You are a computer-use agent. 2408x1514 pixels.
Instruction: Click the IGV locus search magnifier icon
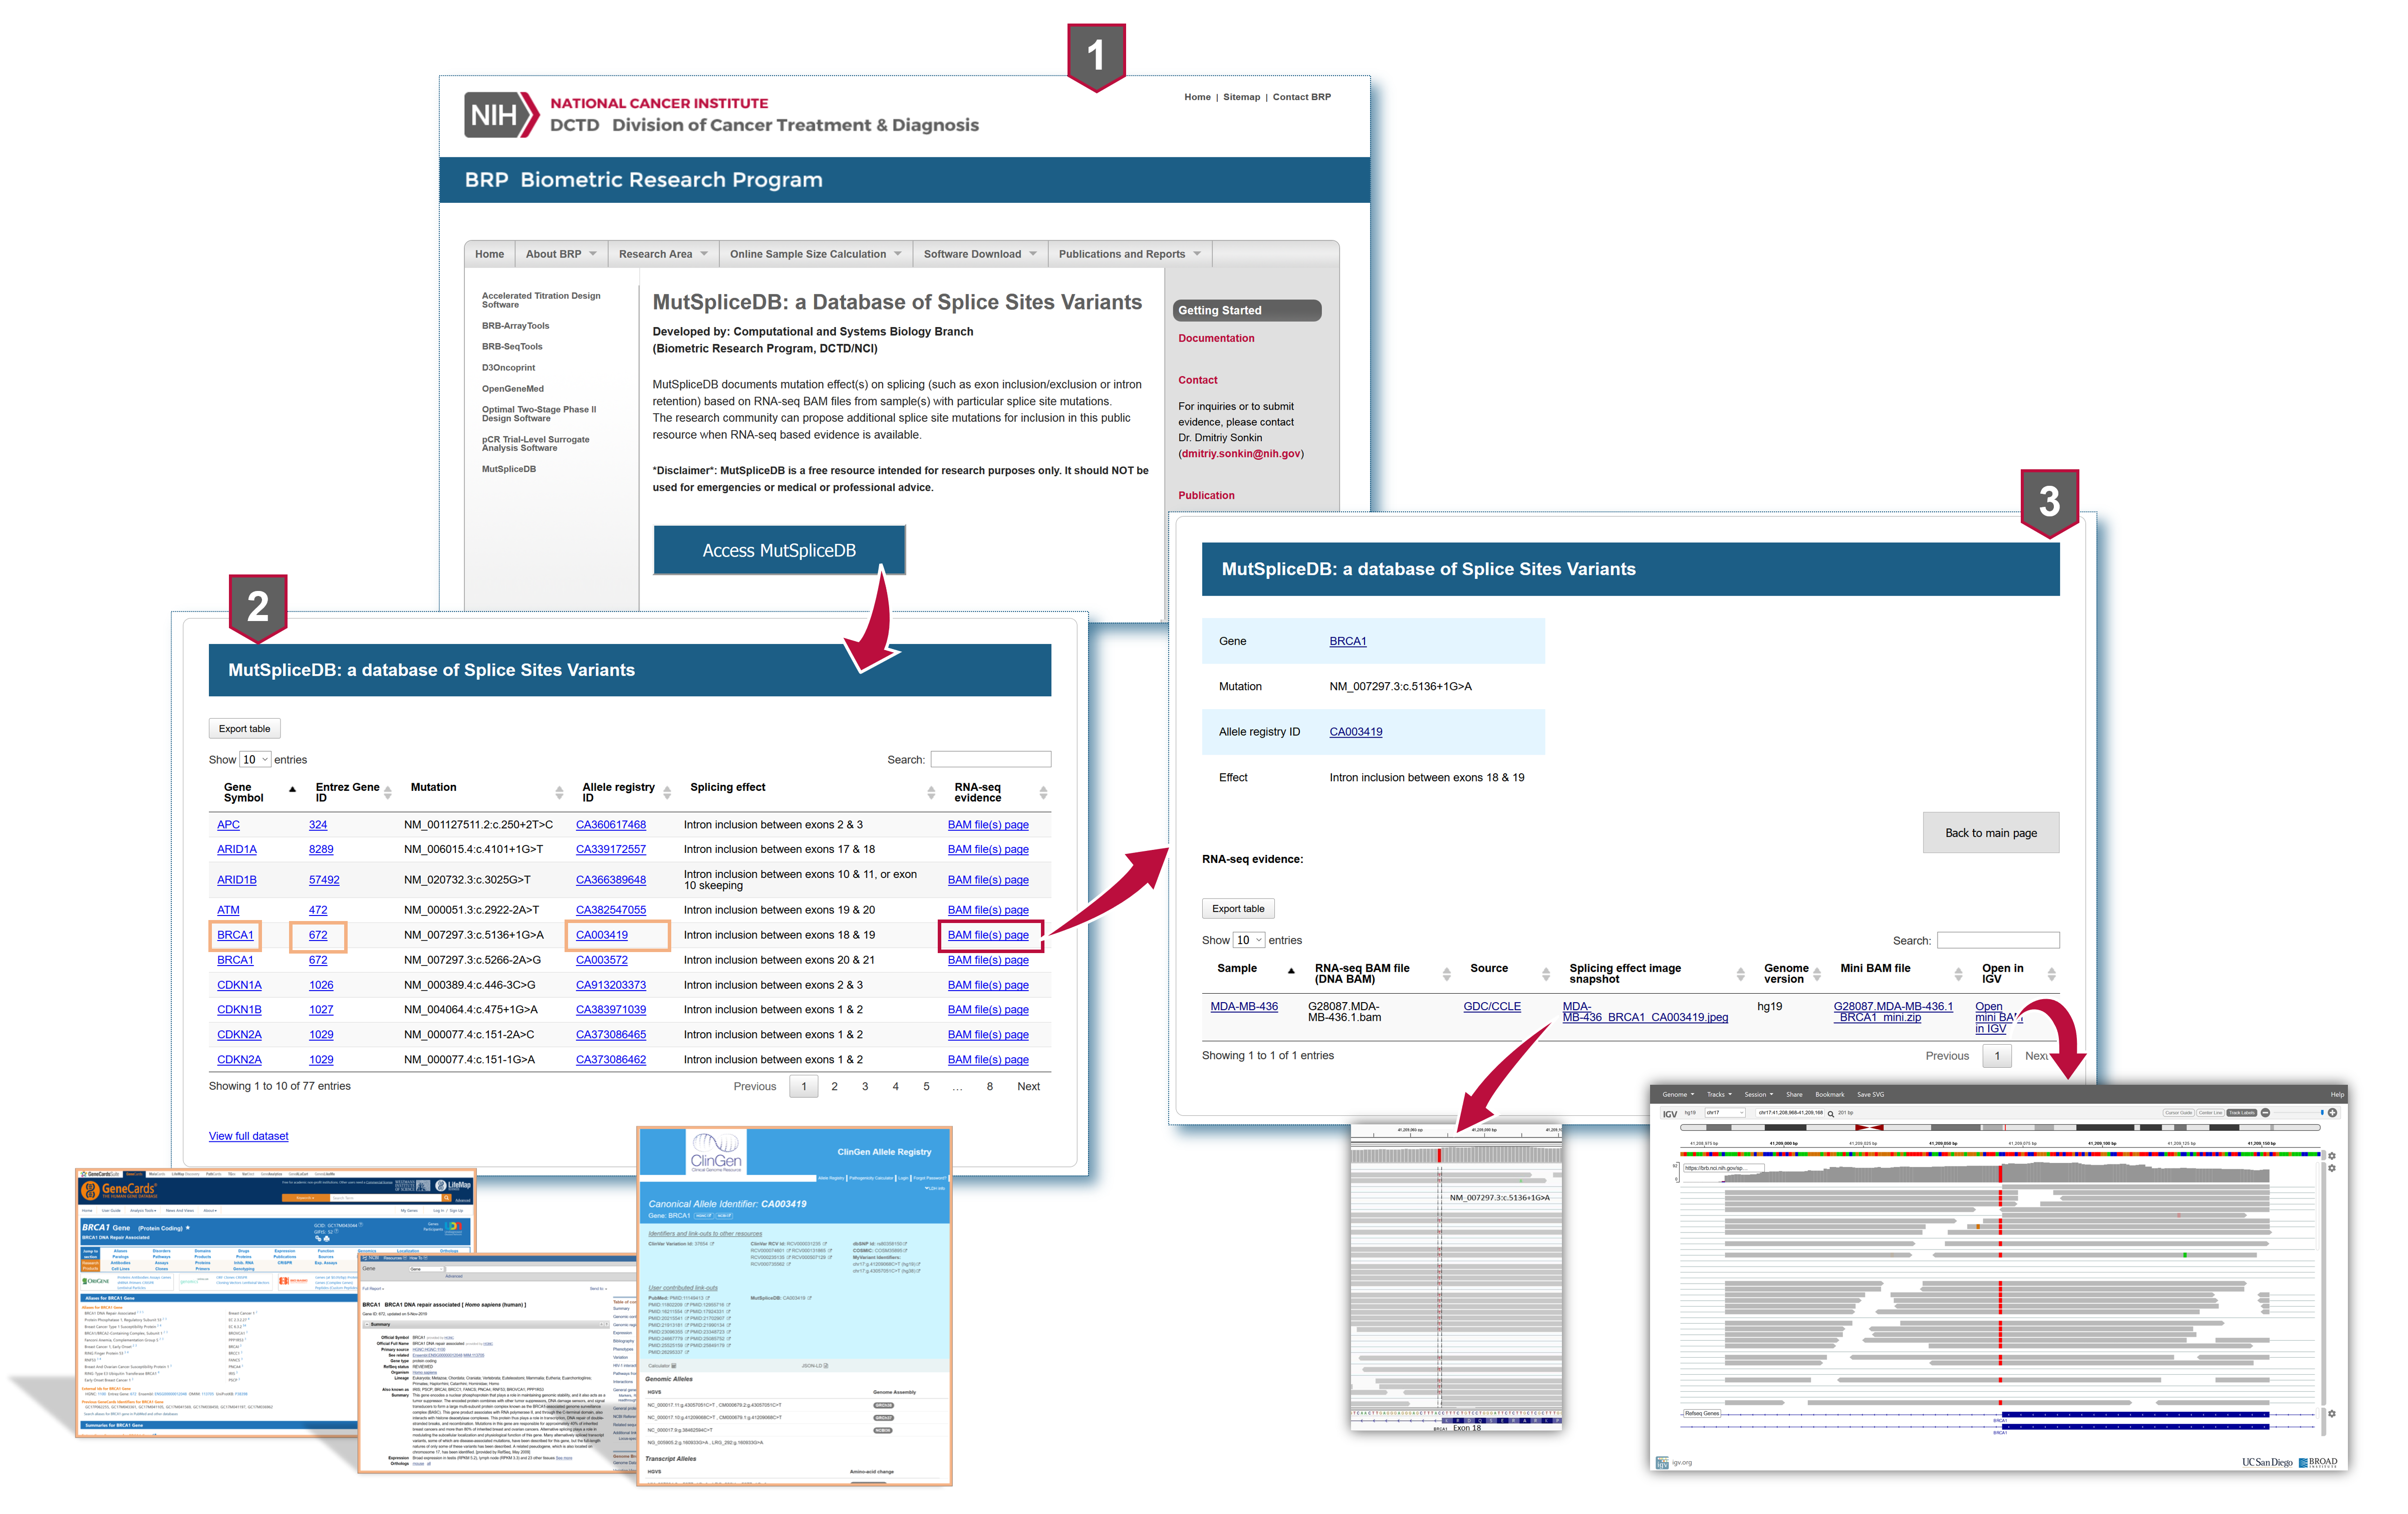tap(1831, 1114)
